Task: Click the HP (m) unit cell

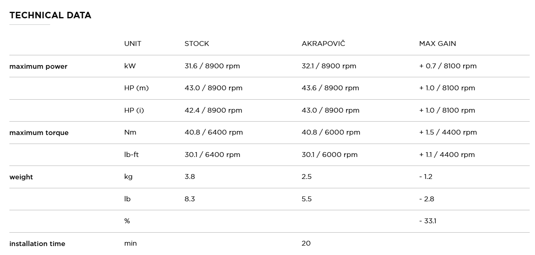Action: click(x=136, y=88)
